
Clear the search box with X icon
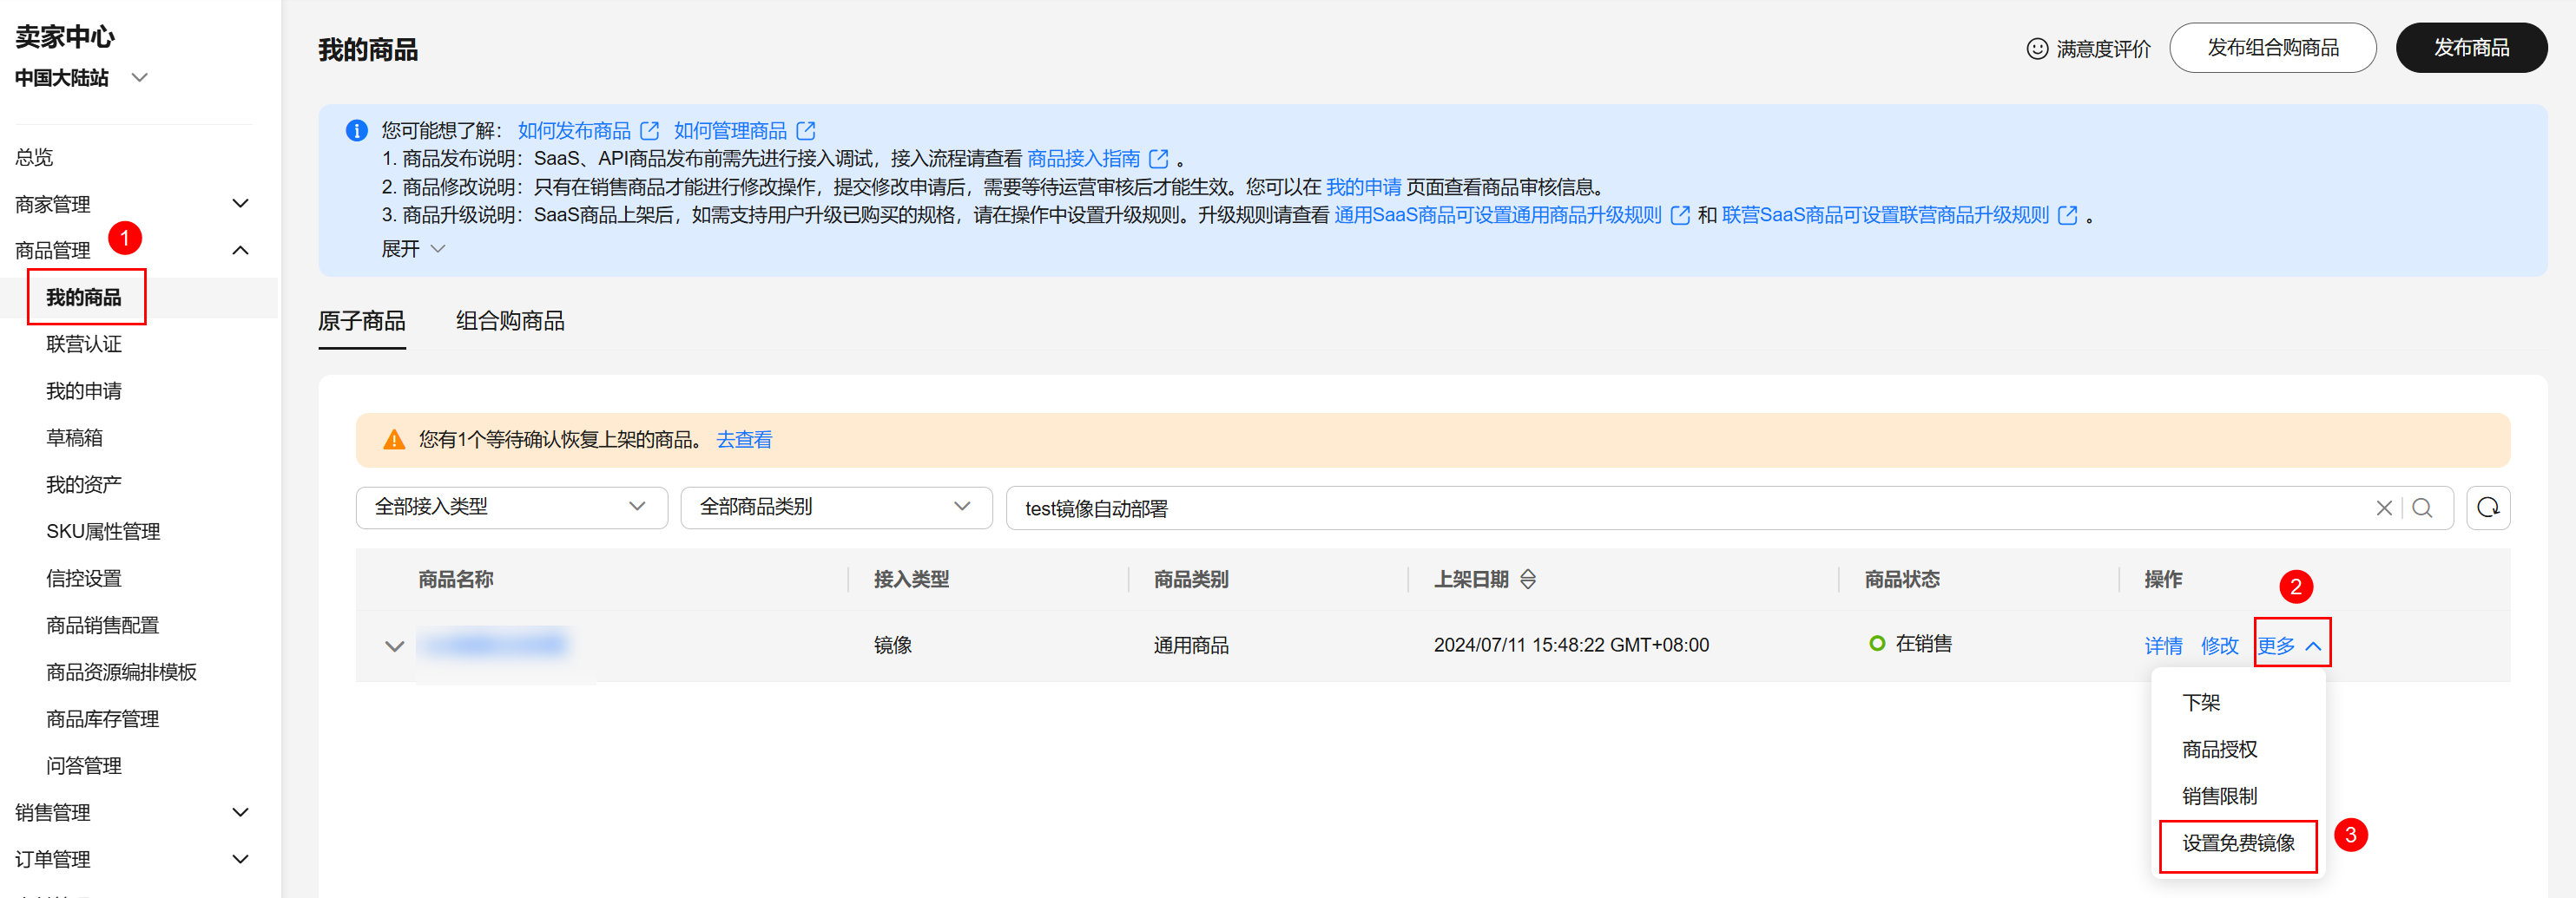(x=2383, y=508)
